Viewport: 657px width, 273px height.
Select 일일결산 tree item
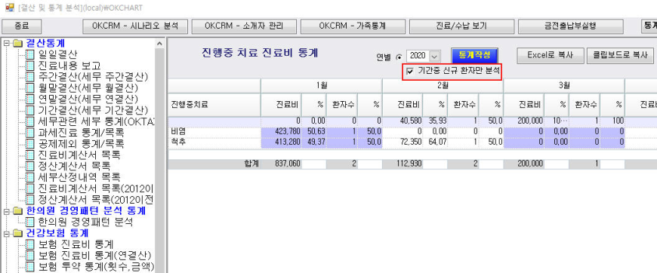pos(57,54)
